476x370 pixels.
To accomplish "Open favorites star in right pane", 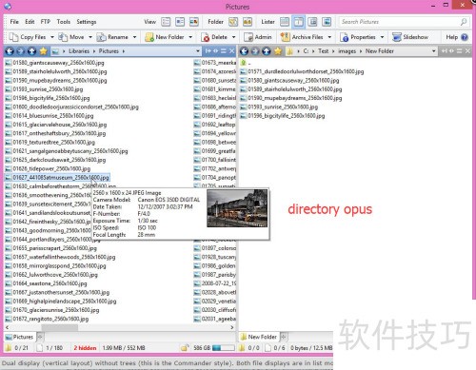I will 278,51.
